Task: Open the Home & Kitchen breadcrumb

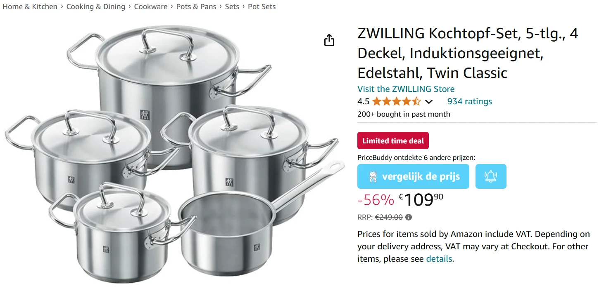Action: 30,7
